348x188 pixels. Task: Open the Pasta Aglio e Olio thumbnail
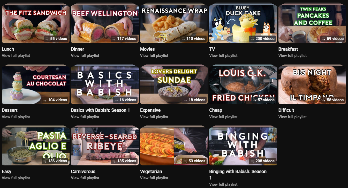(x=36, y=146)
